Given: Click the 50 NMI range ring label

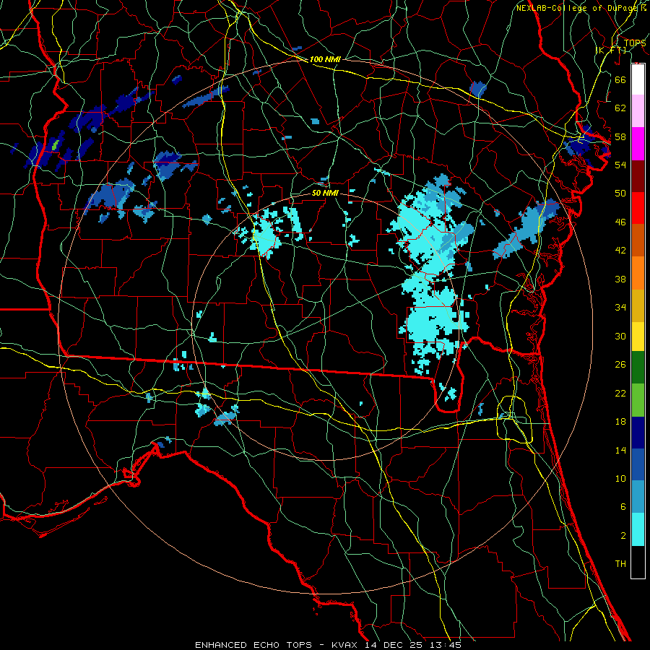Looking at the screenshot, I should pos(326,193).
